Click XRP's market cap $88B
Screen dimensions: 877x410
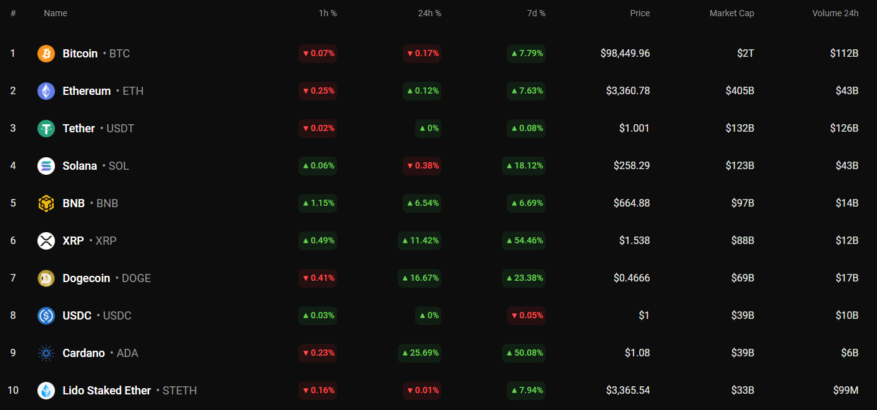coord(743,241)
